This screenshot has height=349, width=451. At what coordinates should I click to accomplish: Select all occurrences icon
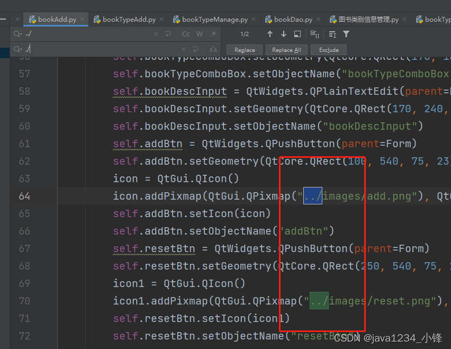315,34
